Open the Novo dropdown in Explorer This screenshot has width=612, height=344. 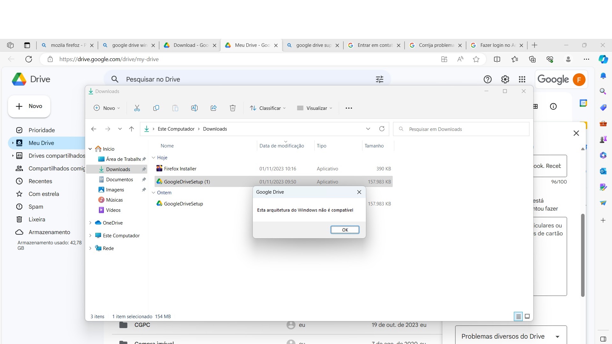(x=107, y=108)
